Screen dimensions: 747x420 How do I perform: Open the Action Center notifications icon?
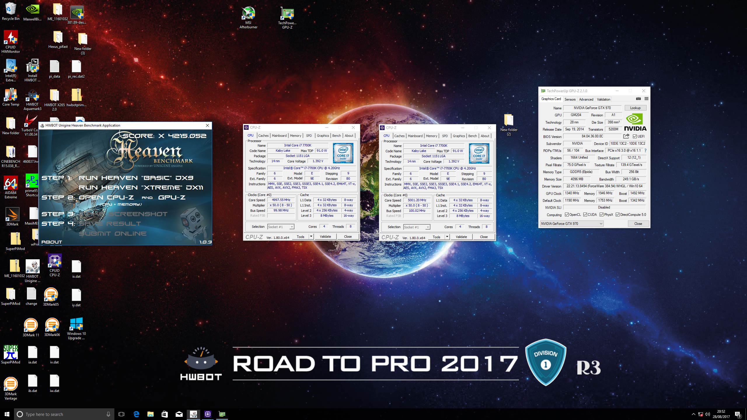pos(738,414)
